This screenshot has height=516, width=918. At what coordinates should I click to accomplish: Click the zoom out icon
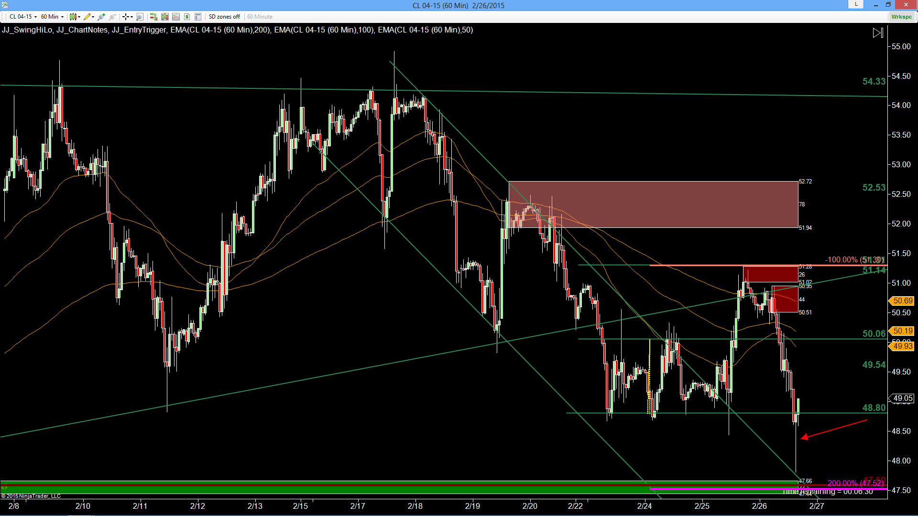pyautogui.click(x=112, y=17)
